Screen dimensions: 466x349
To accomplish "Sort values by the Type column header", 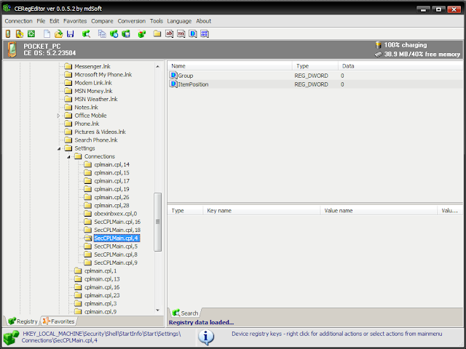I will (x=315, y=66).
